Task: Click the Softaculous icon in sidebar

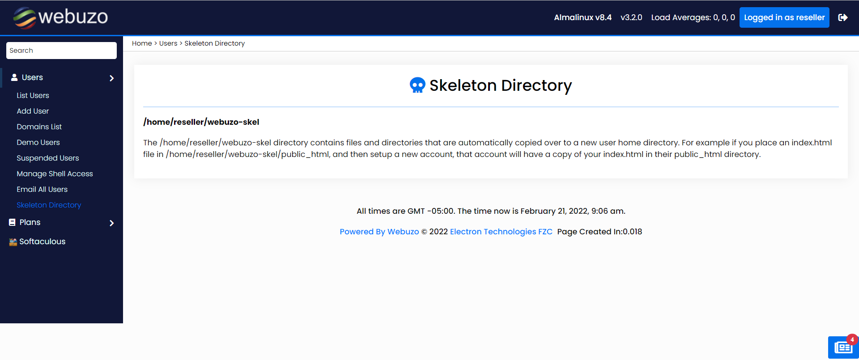Action: coord(13,242)
